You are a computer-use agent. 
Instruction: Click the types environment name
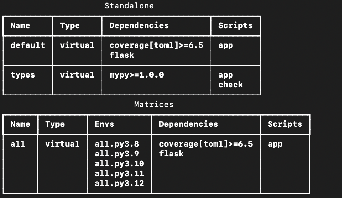pyautogui.click(x=23, y=75)
